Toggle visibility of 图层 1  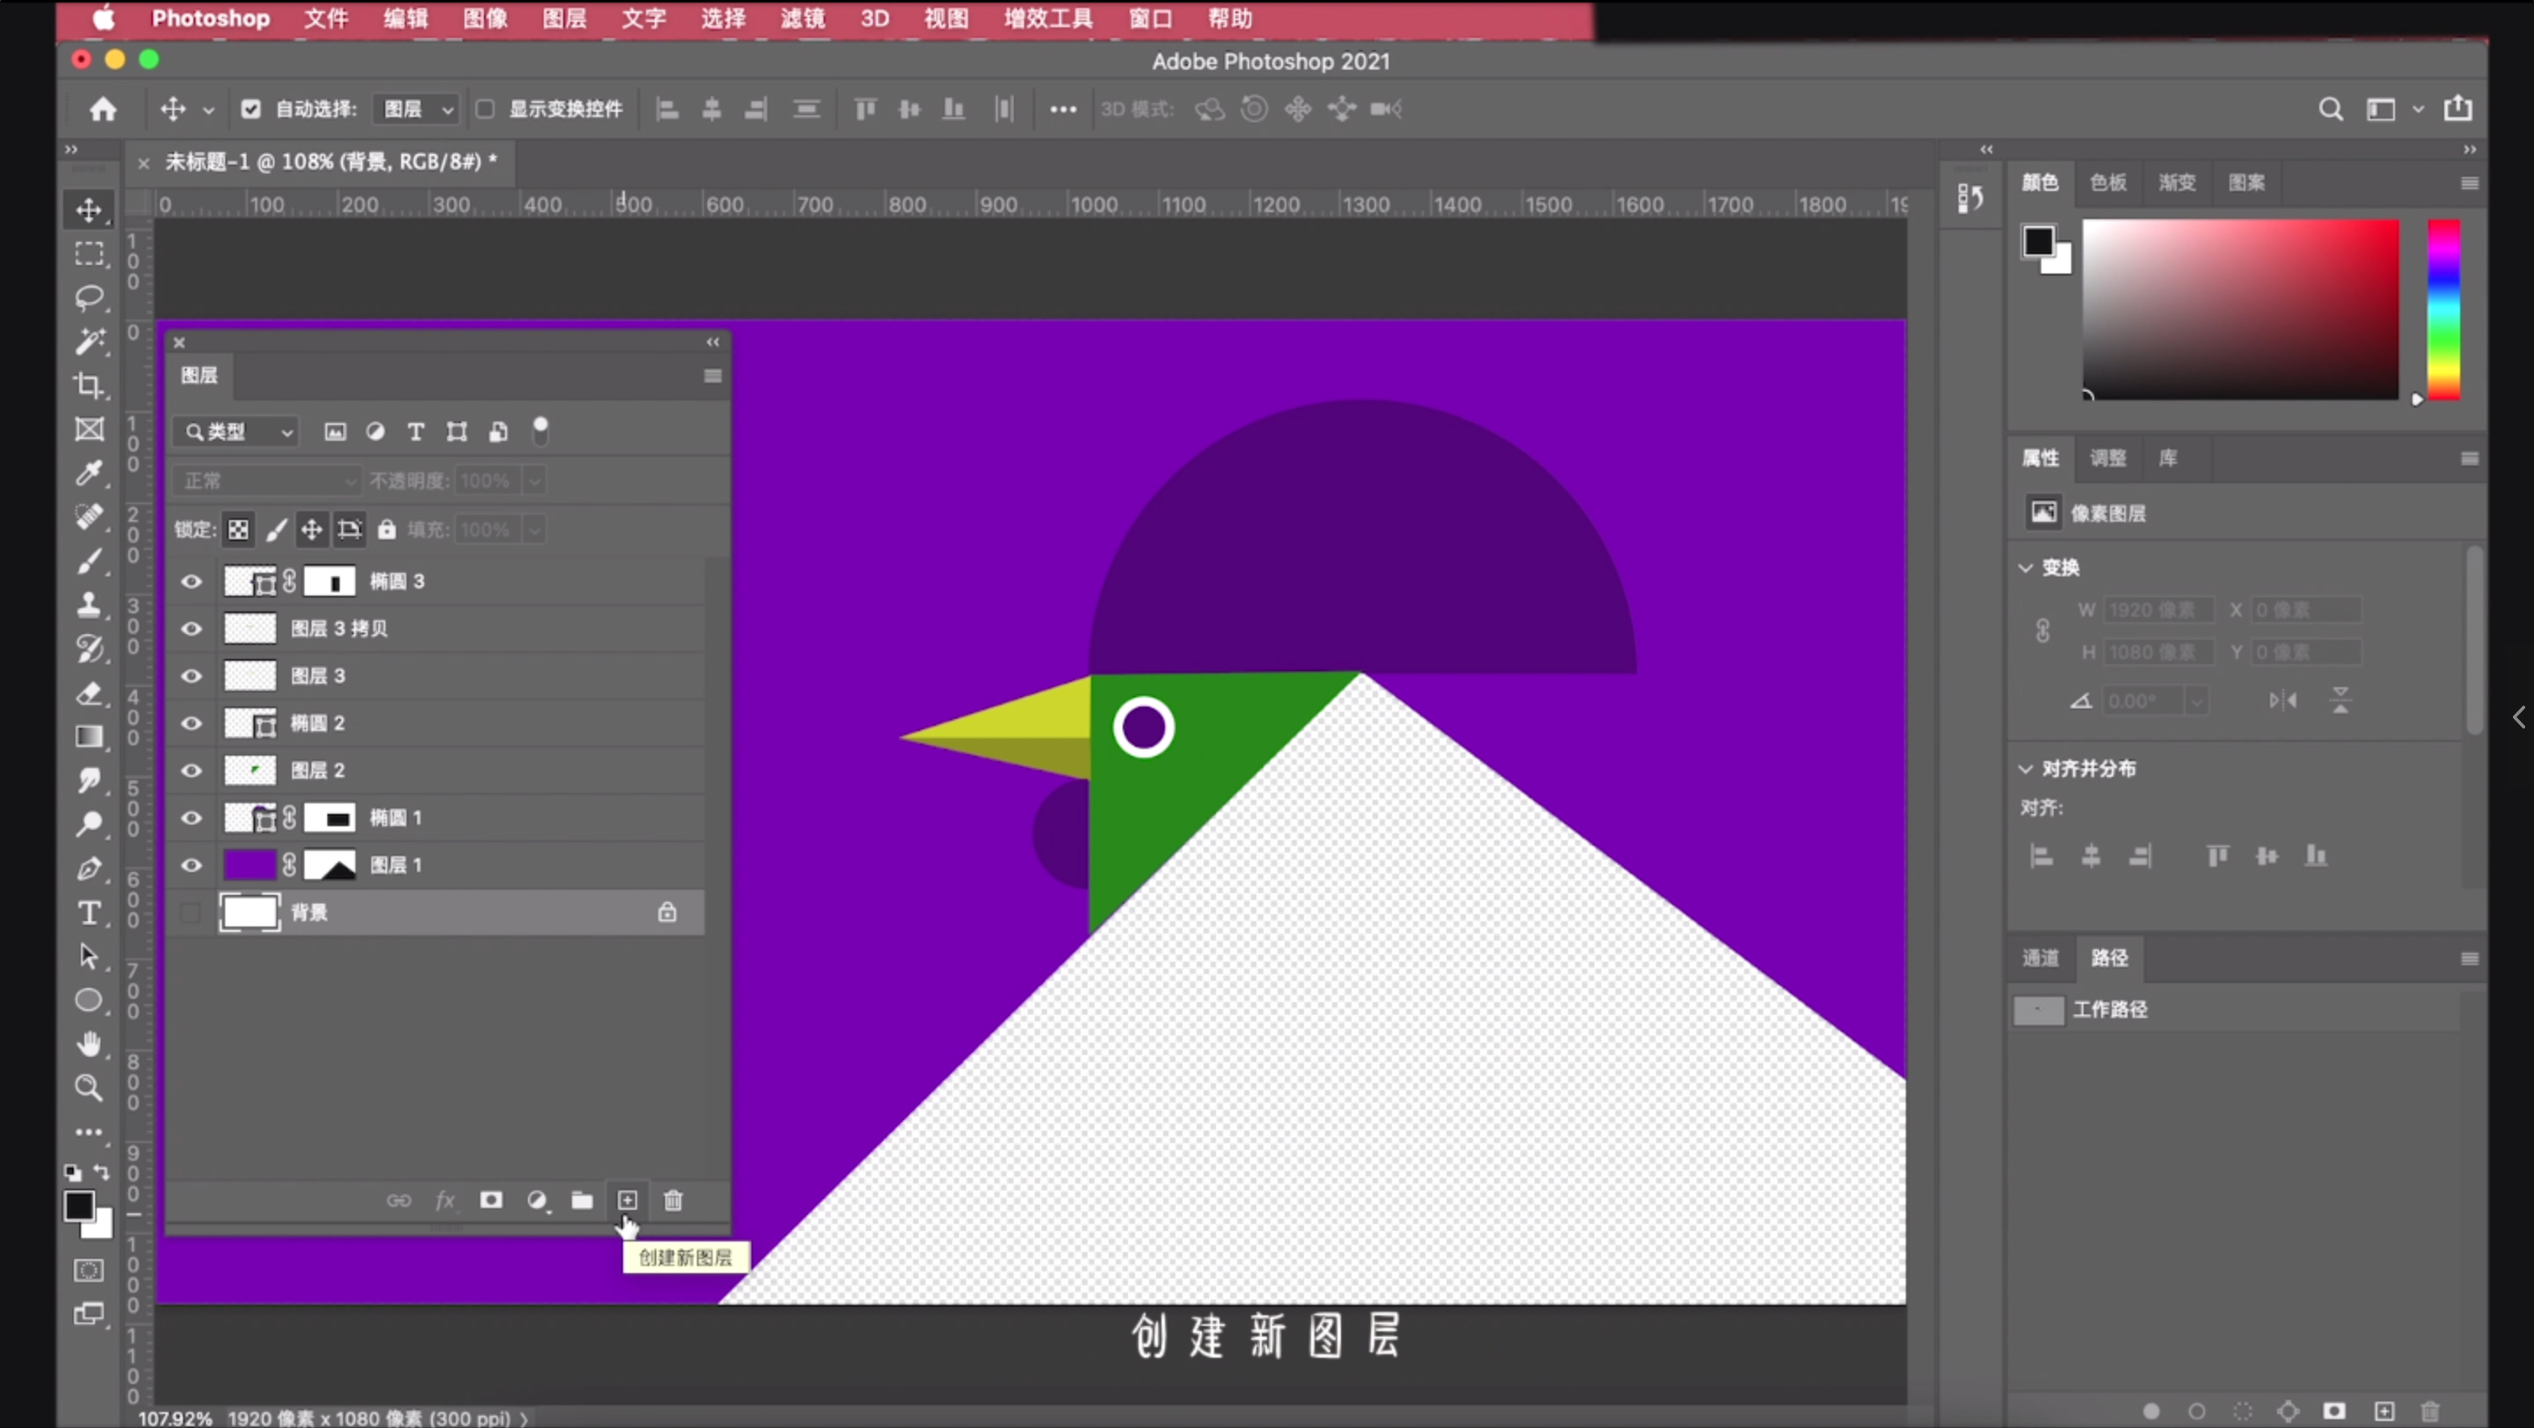click(191, 866)
